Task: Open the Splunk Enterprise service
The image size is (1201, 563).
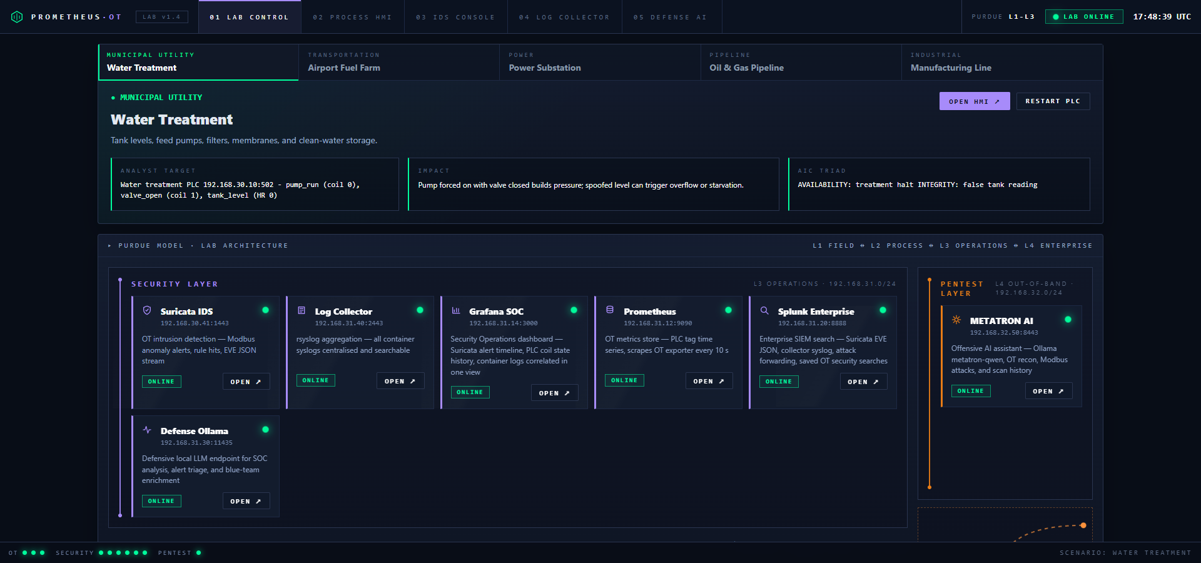Action: click(x=864, y=382)
